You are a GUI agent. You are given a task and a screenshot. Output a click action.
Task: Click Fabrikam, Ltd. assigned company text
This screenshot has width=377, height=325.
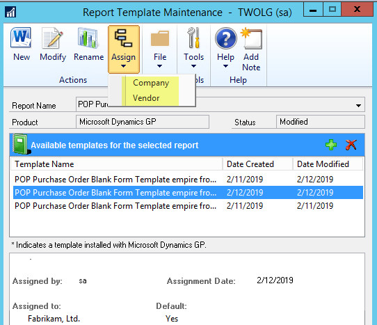(54, 319)
